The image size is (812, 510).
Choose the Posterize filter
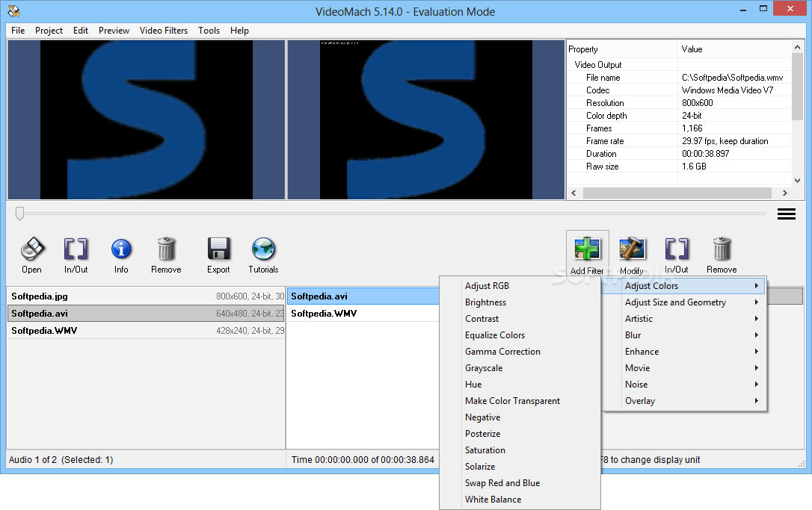click(x=520, y=434)
